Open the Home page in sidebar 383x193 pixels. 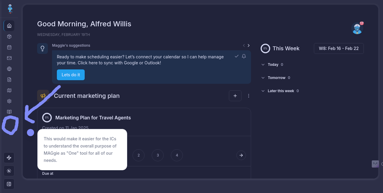point(9,26)
